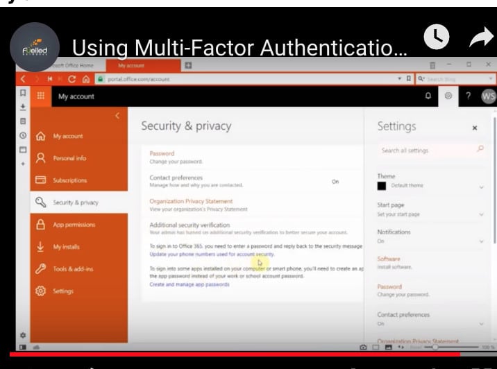Click Password link in Settings panel
Viewport: 497px width, 369px height.
tap(389, 286)
